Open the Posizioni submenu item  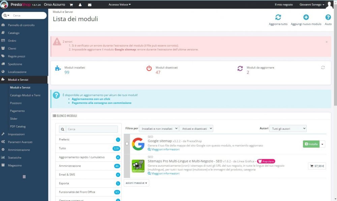(16, 103)
